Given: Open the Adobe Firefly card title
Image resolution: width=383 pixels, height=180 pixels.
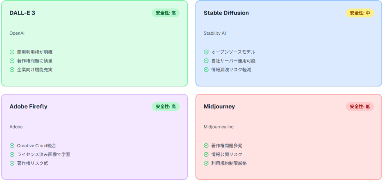Looking at the screenshot, I should point(28,107).
